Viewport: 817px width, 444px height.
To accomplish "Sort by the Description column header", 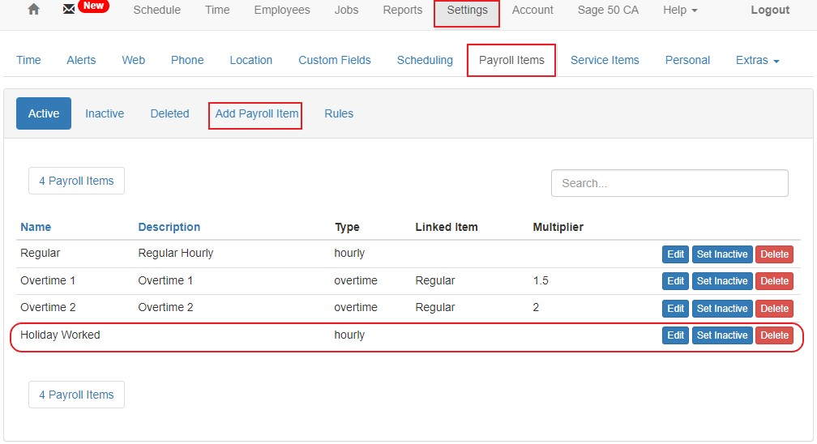I will point(169,227).
